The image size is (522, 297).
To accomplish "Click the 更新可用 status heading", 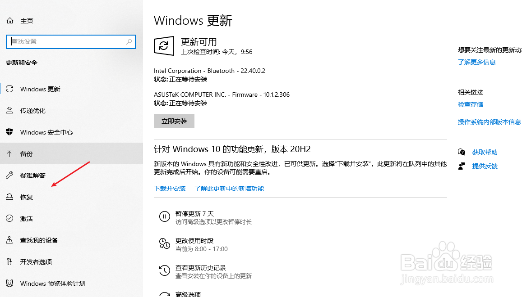I will pyautogui.click(x=199, y=42).
